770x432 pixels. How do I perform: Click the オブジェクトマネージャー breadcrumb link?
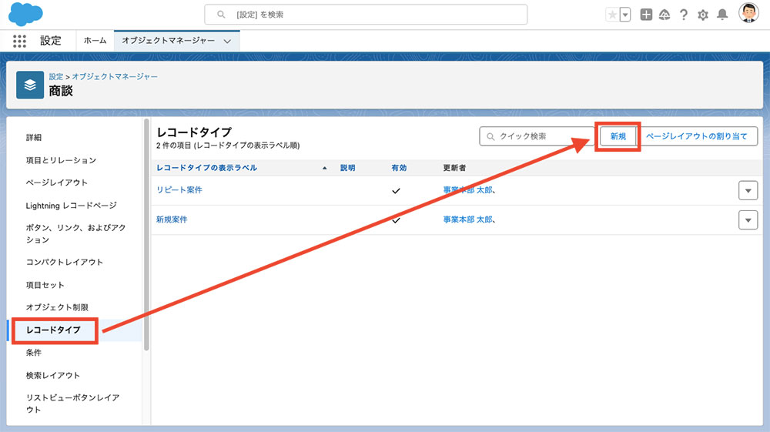[115, 76]
